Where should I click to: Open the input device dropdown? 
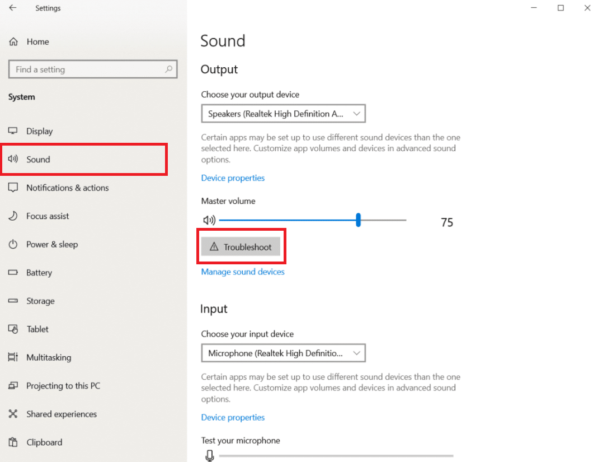(284, 353)
